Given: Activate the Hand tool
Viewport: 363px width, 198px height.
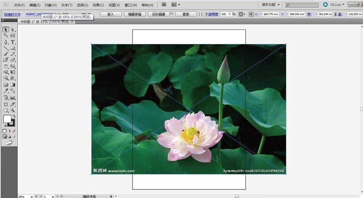Looking at the screenshot, I should coord(6,110).
